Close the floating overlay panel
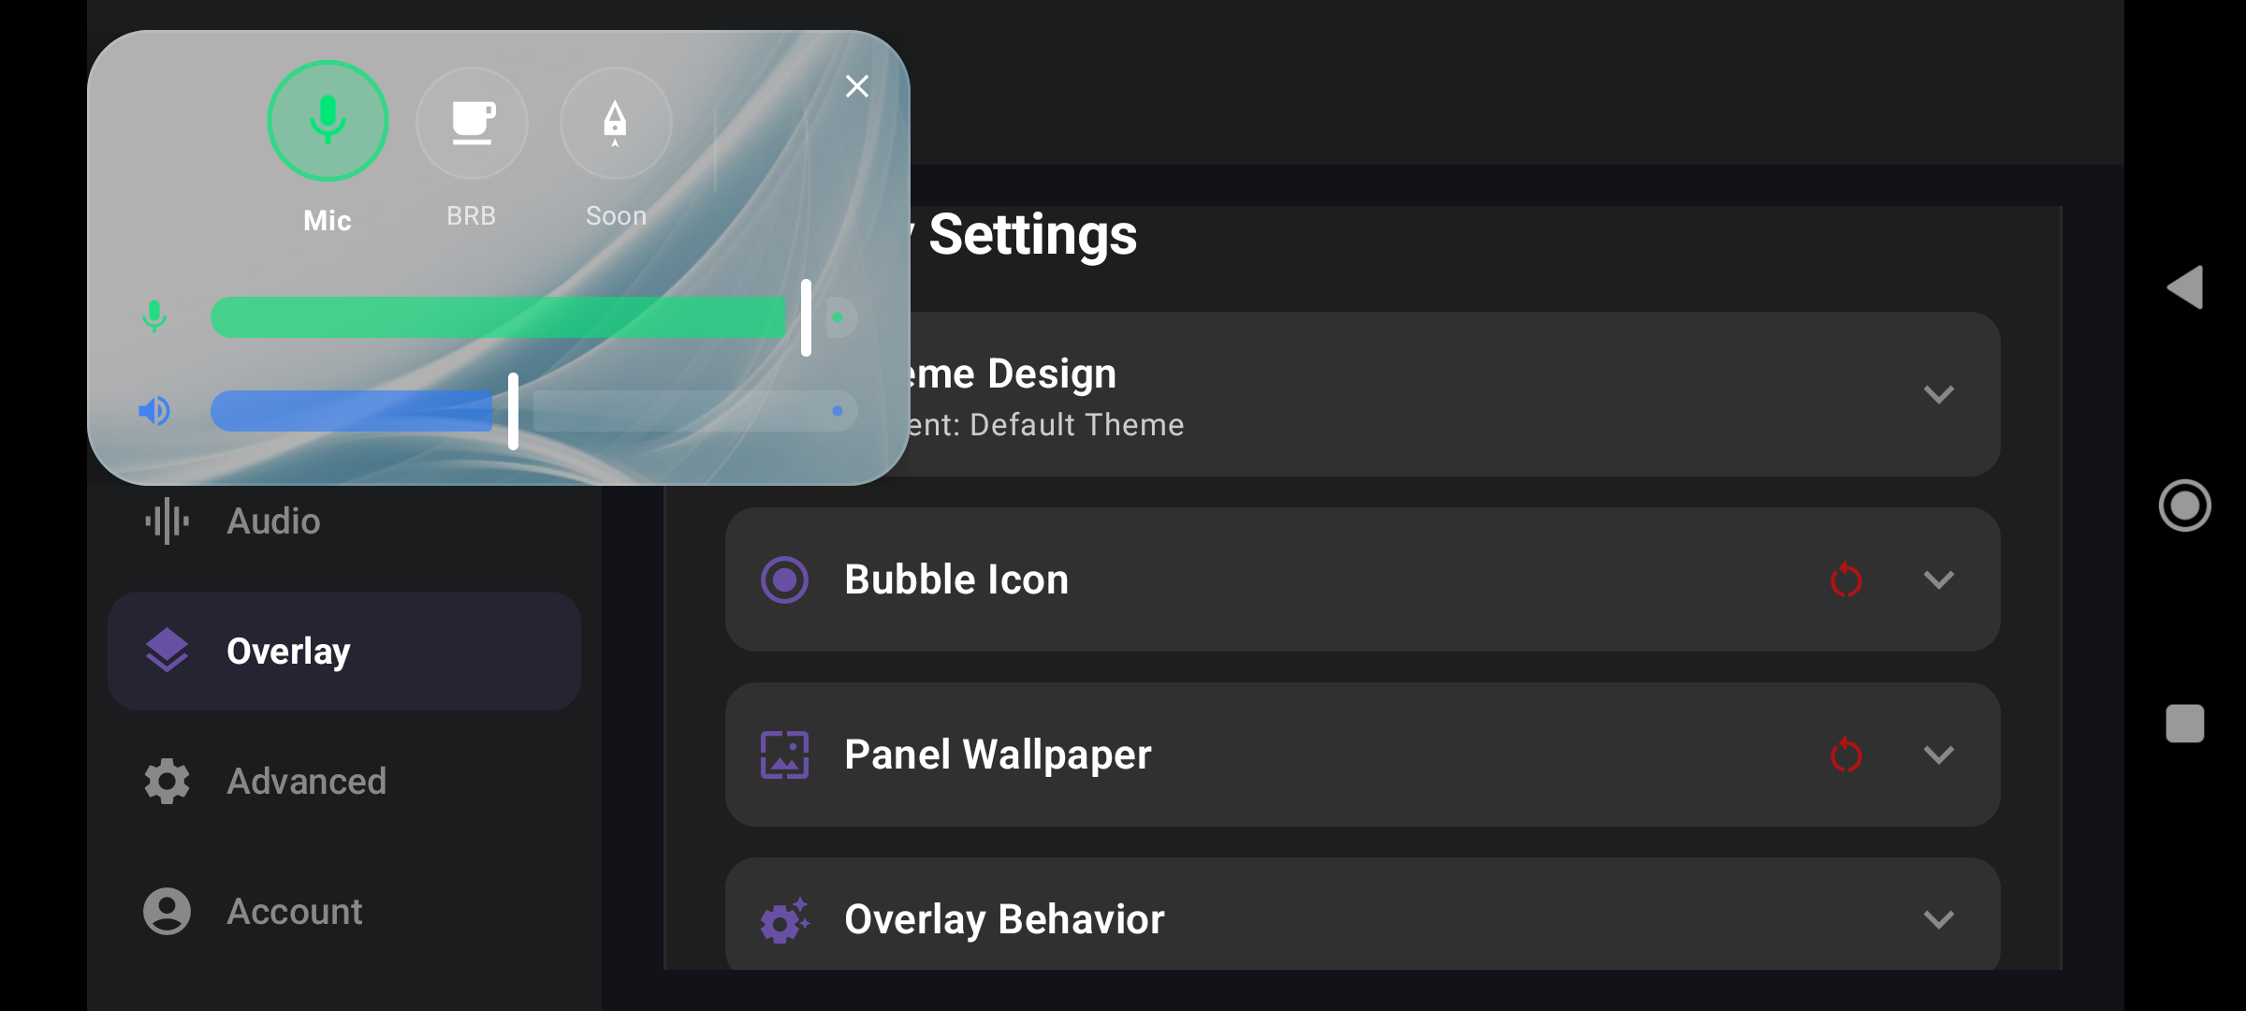Viewport: 2246px width, 1011px height. coord(856,86)
